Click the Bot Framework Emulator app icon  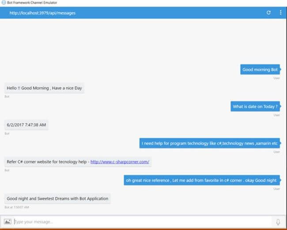click(4, 3)
